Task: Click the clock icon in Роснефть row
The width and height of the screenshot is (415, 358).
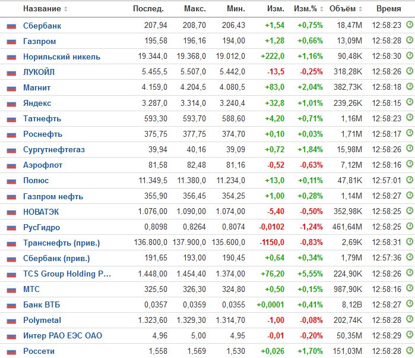Action: [x=410, y=133]
